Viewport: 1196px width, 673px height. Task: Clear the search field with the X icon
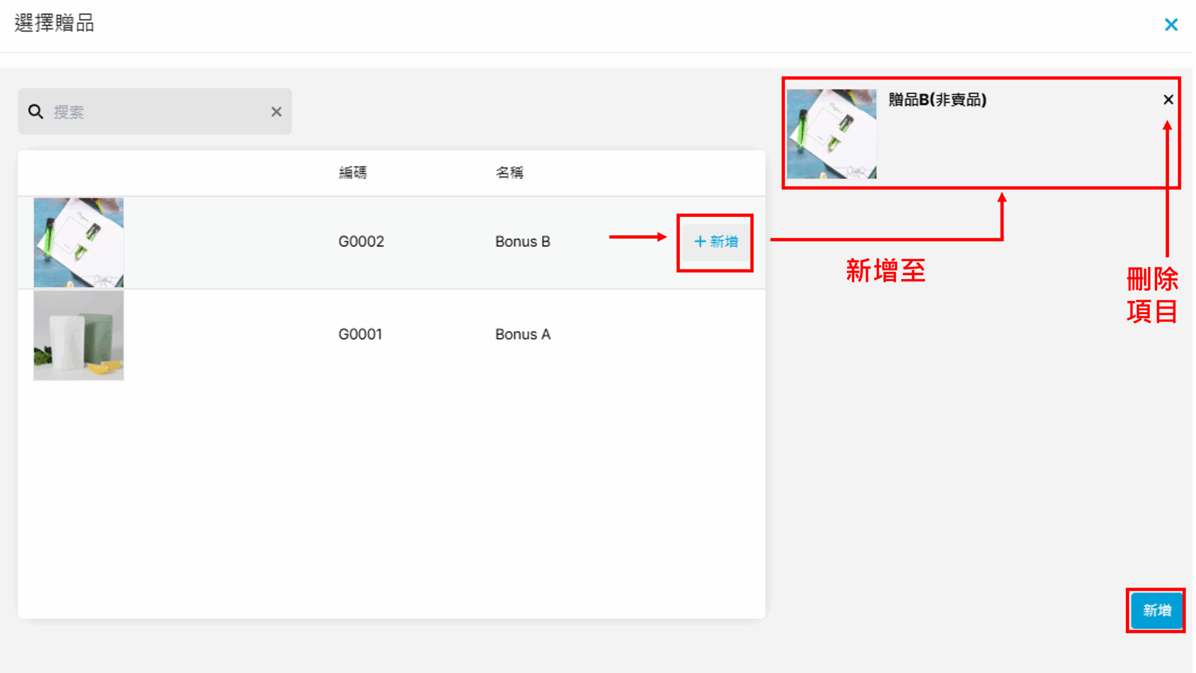(276, 112)
